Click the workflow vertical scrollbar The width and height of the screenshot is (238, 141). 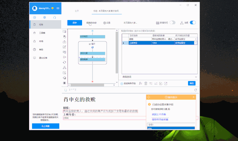pos(117,52)
